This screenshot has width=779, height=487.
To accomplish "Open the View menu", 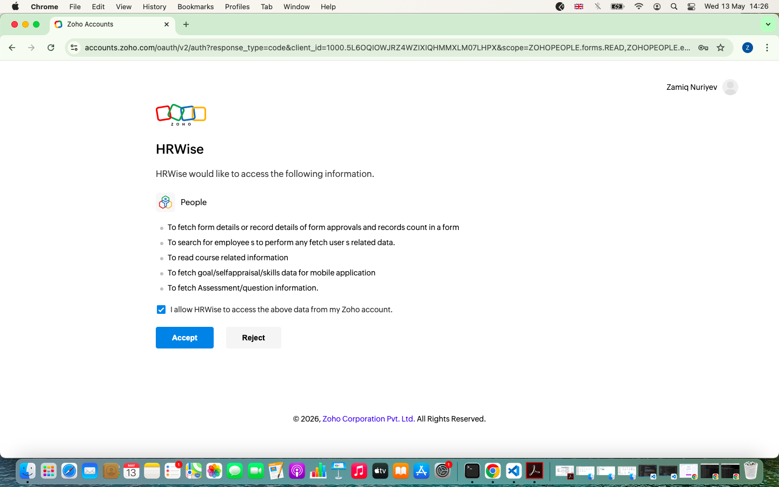I will [124, 6].
